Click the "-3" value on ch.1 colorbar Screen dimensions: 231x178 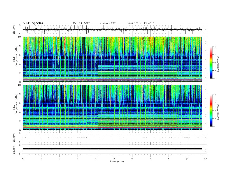215,47
